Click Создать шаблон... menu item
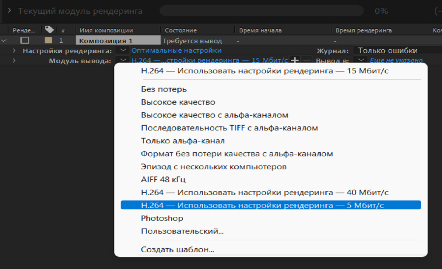Screen dimensions: 442x269 177,249
